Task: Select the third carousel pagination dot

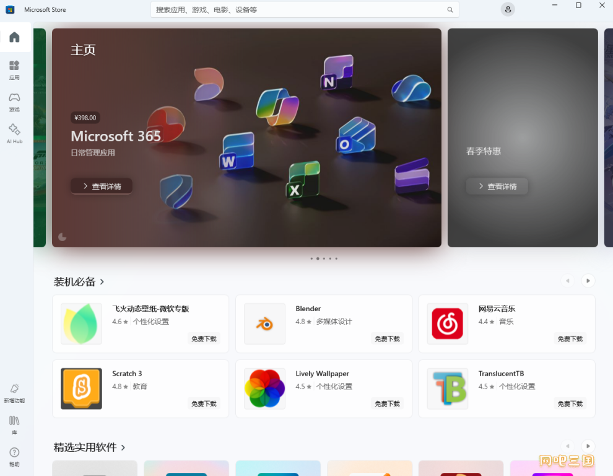Action: 324,258
